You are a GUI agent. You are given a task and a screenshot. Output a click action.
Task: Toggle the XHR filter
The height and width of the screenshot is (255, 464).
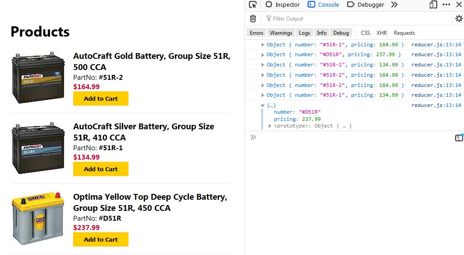point(382,33)
